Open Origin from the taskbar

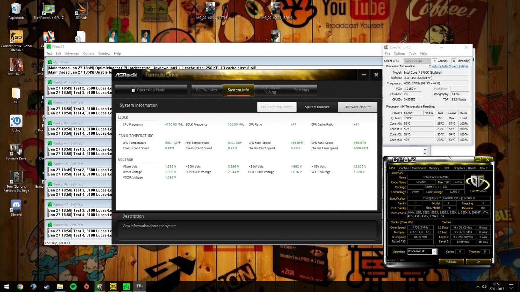pos(87,286)
